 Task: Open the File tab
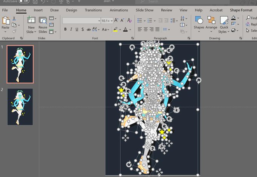[x=5, y=10]
